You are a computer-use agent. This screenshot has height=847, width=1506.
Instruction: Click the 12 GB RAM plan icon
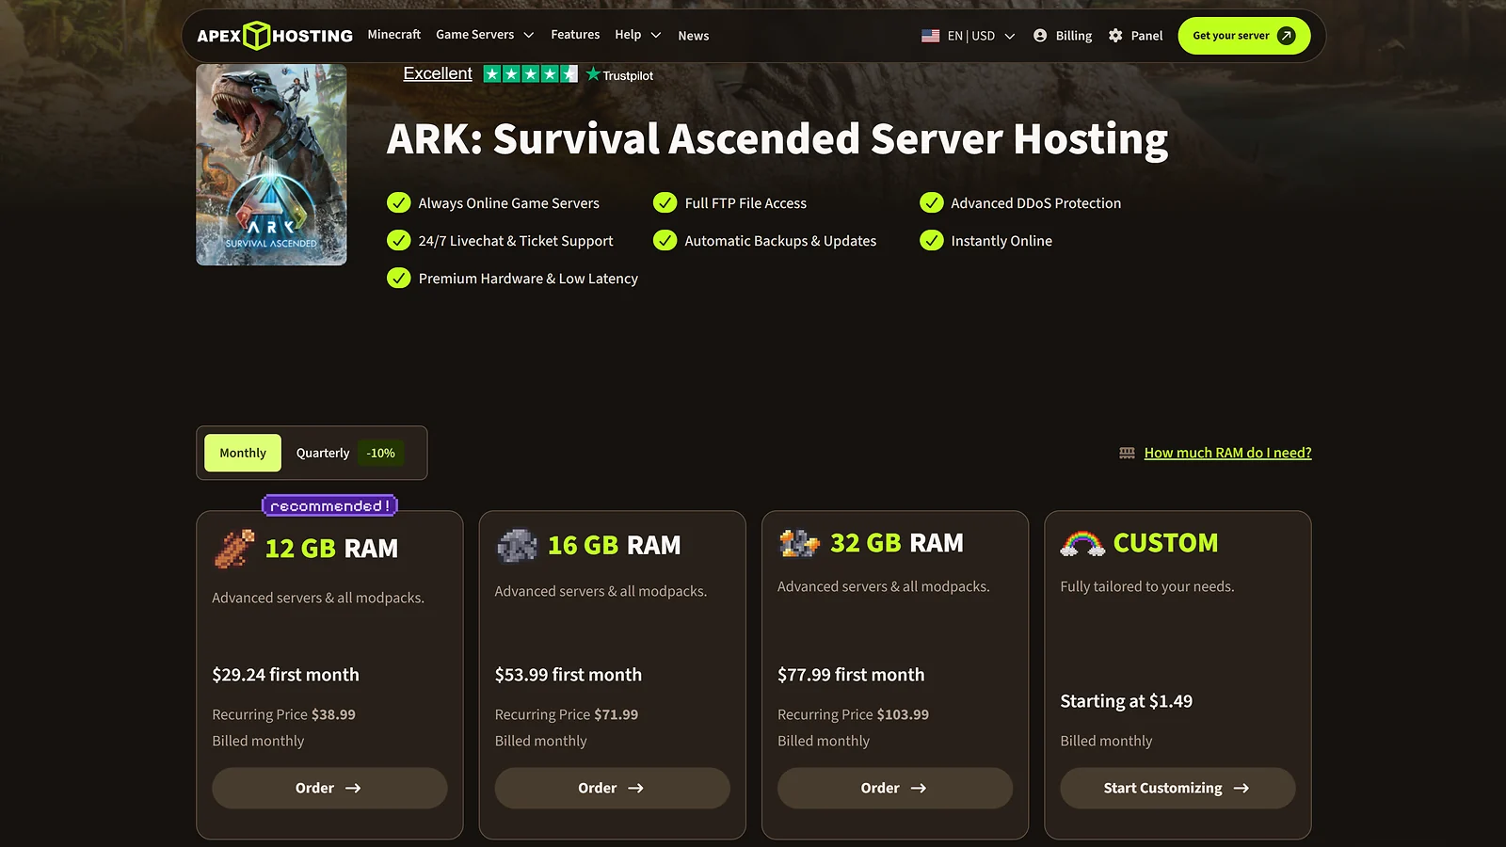[x=234, y=549]
